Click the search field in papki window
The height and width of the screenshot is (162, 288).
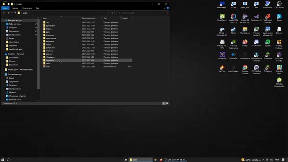click(142, 13)
